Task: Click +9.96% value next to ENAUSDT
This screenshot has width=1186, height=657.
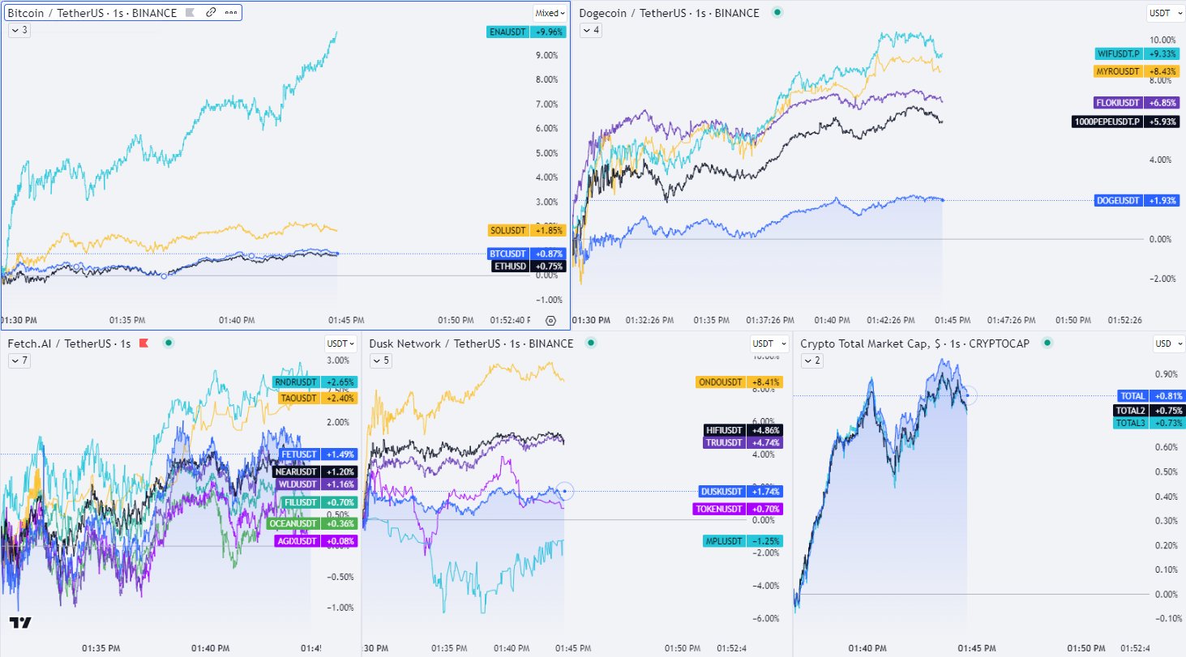Action: point(549,32)
